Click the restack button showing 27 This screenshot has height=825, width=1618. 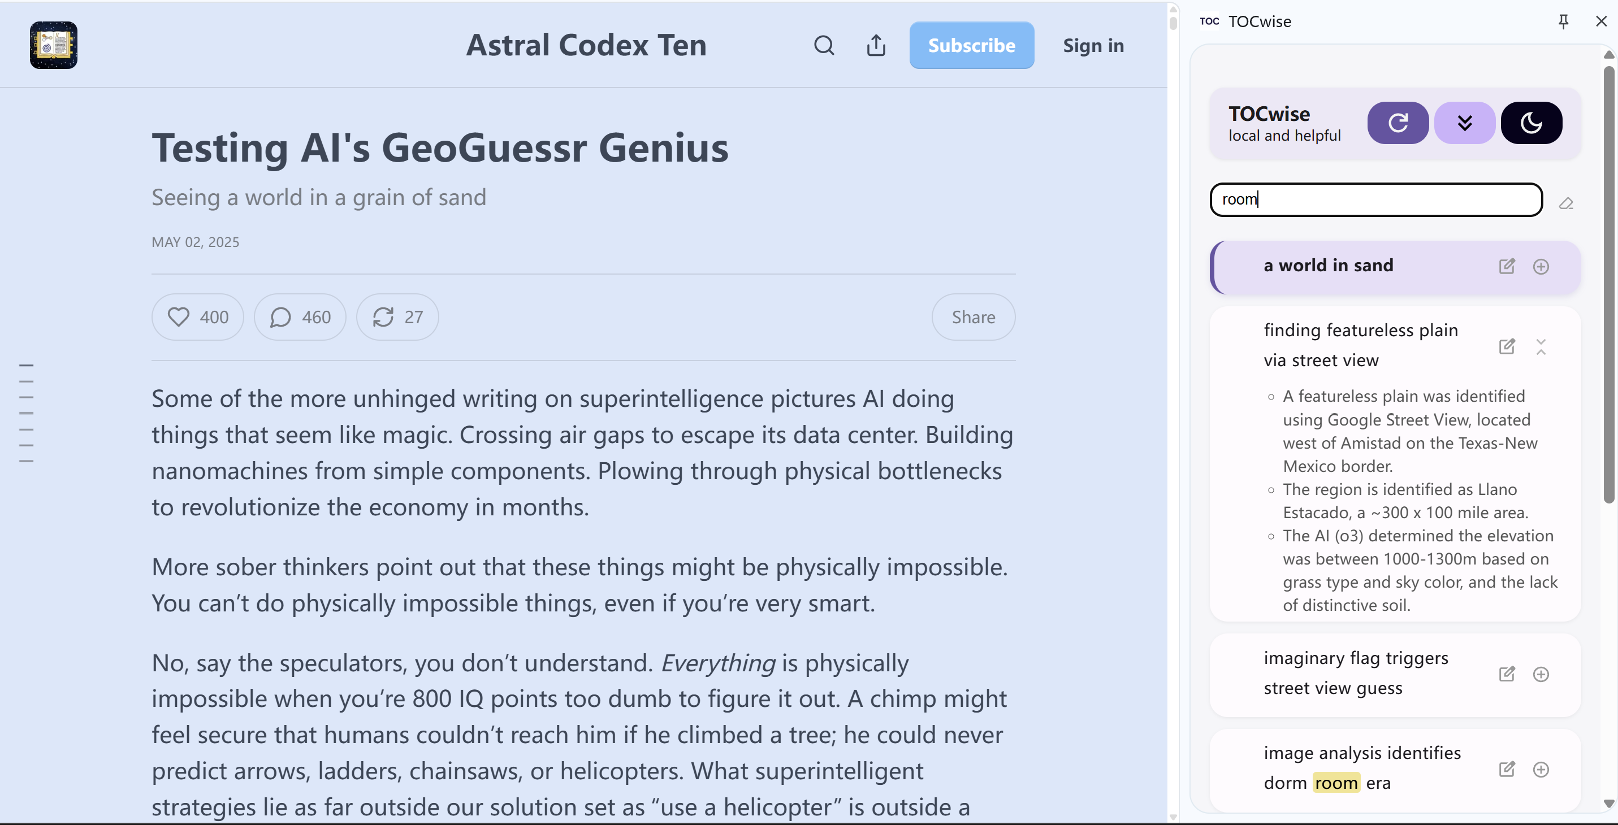click(x=397, y=317)
